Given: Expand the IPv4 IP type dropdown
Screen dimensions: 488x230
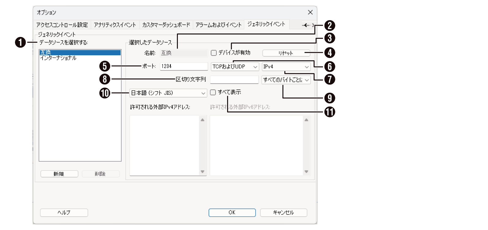Looking at the screenshot, I should 286,67.
